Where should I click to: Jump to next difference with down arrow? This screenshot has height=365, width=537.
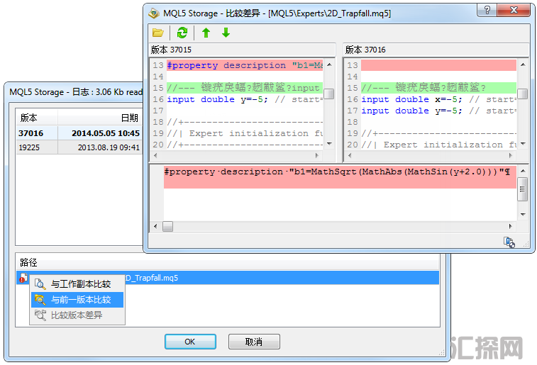click(x=226, y=33)
